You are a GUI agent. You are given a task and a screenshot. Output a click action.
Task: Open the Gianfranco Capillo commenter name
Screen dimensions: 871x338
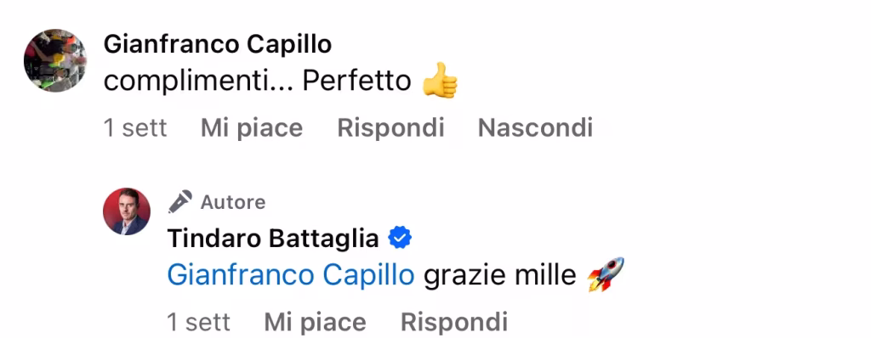pyautogui.click(x=218, y=45)
